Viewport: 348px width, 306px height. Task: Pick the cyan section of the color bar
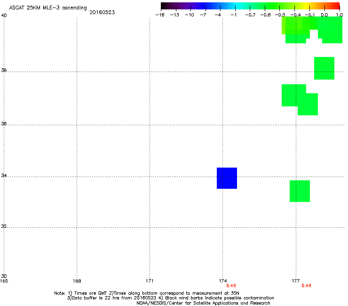click(238, 6)
